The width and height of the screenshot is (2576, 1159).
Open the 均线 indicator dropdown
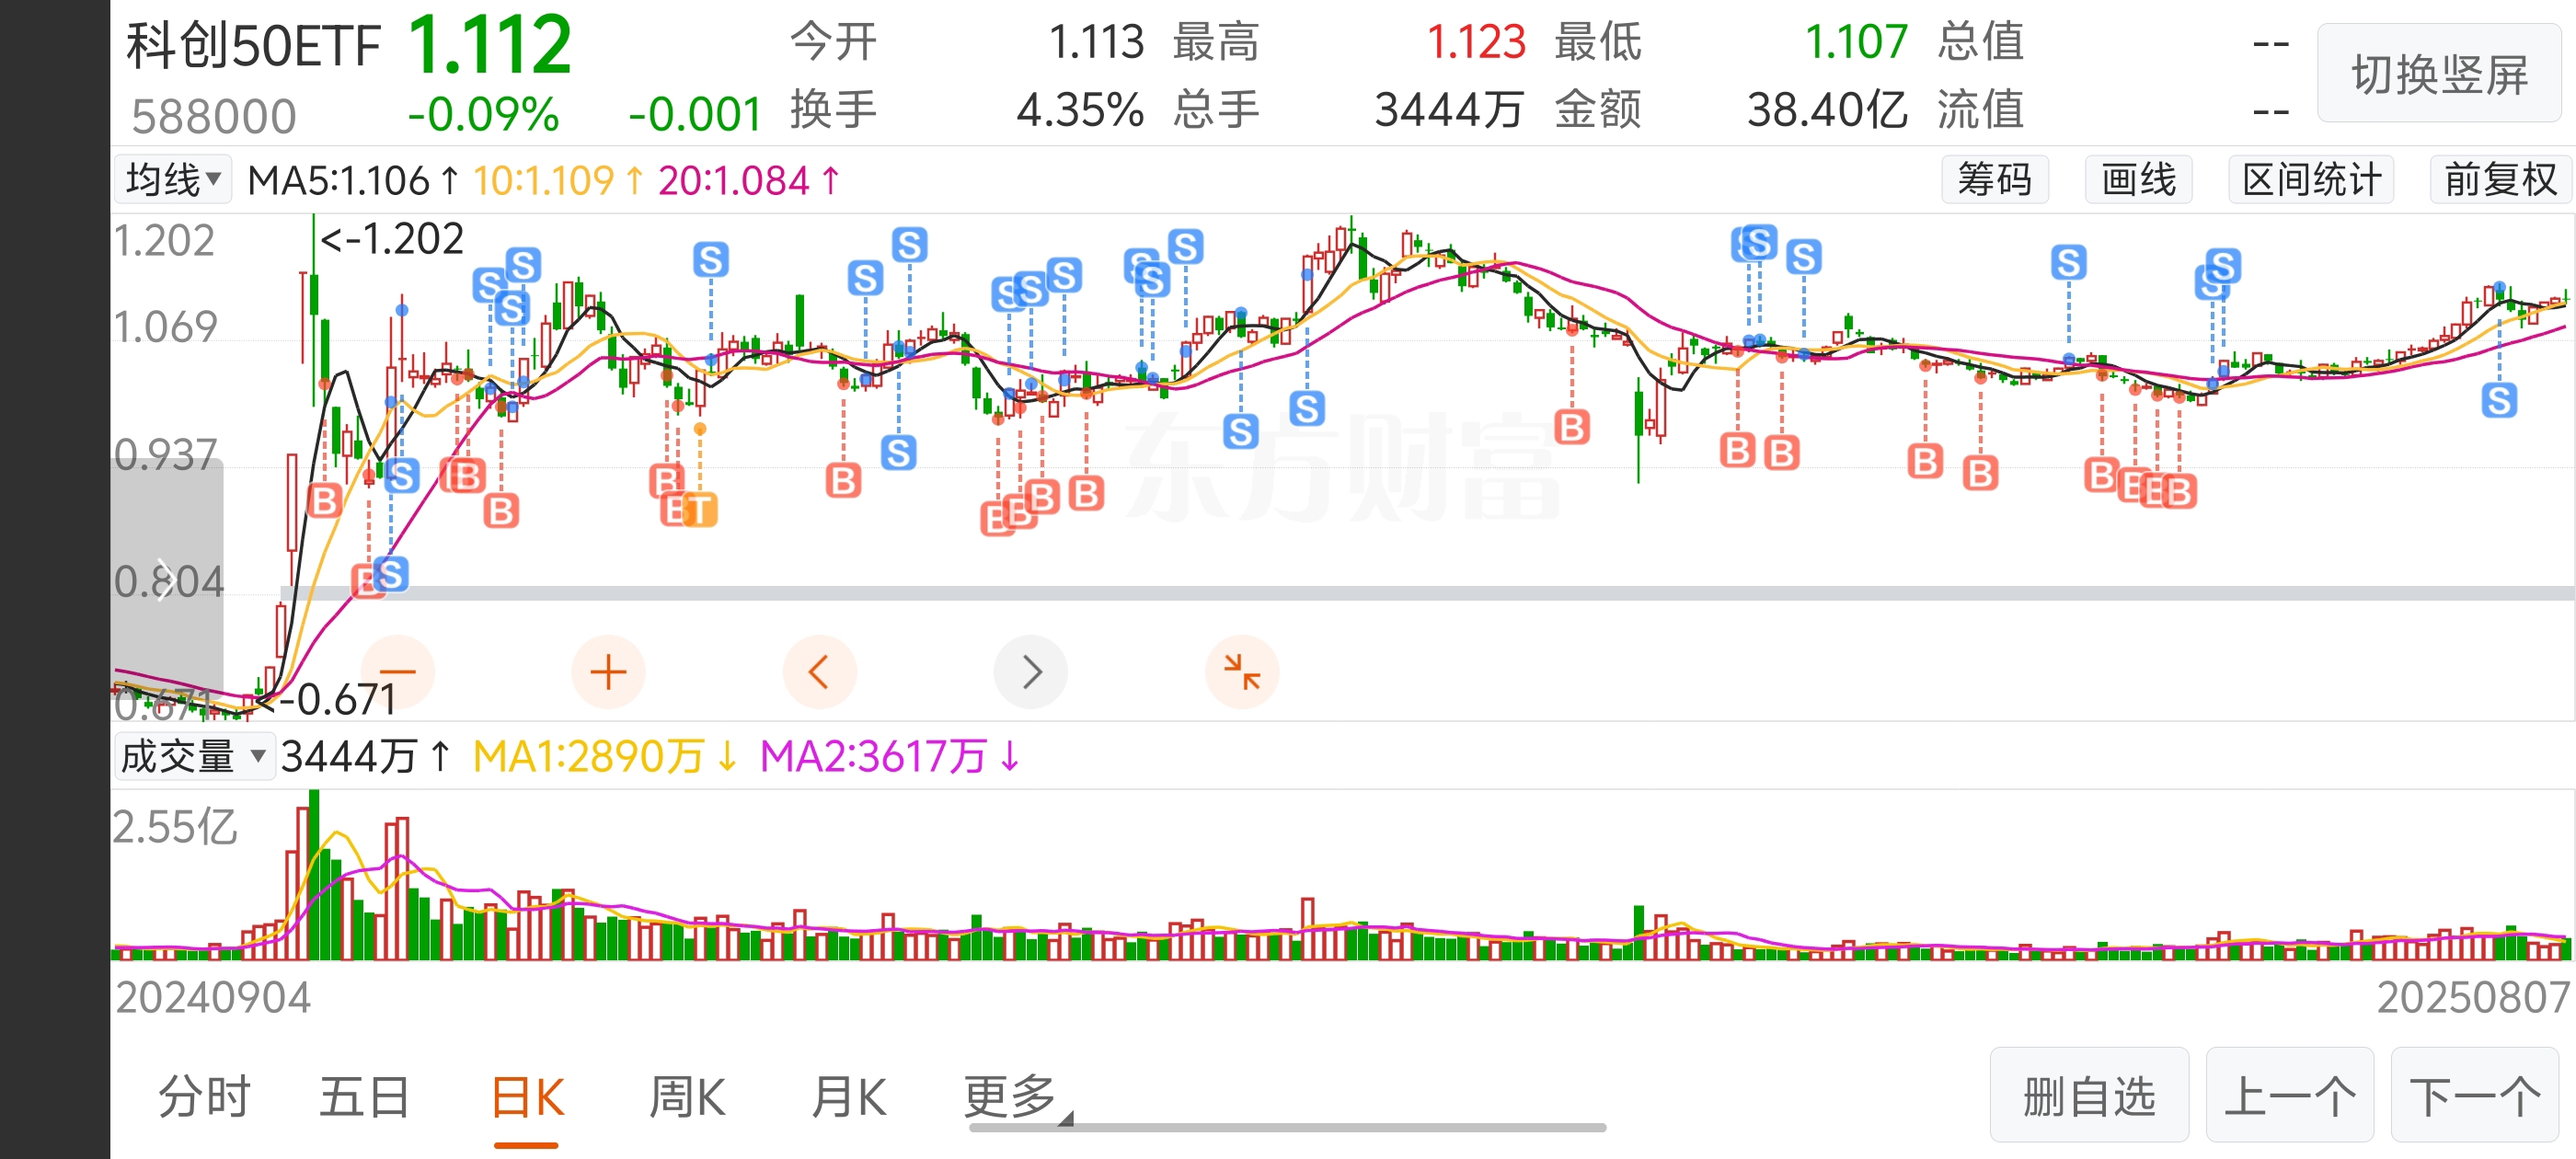[x=173, y=180]
